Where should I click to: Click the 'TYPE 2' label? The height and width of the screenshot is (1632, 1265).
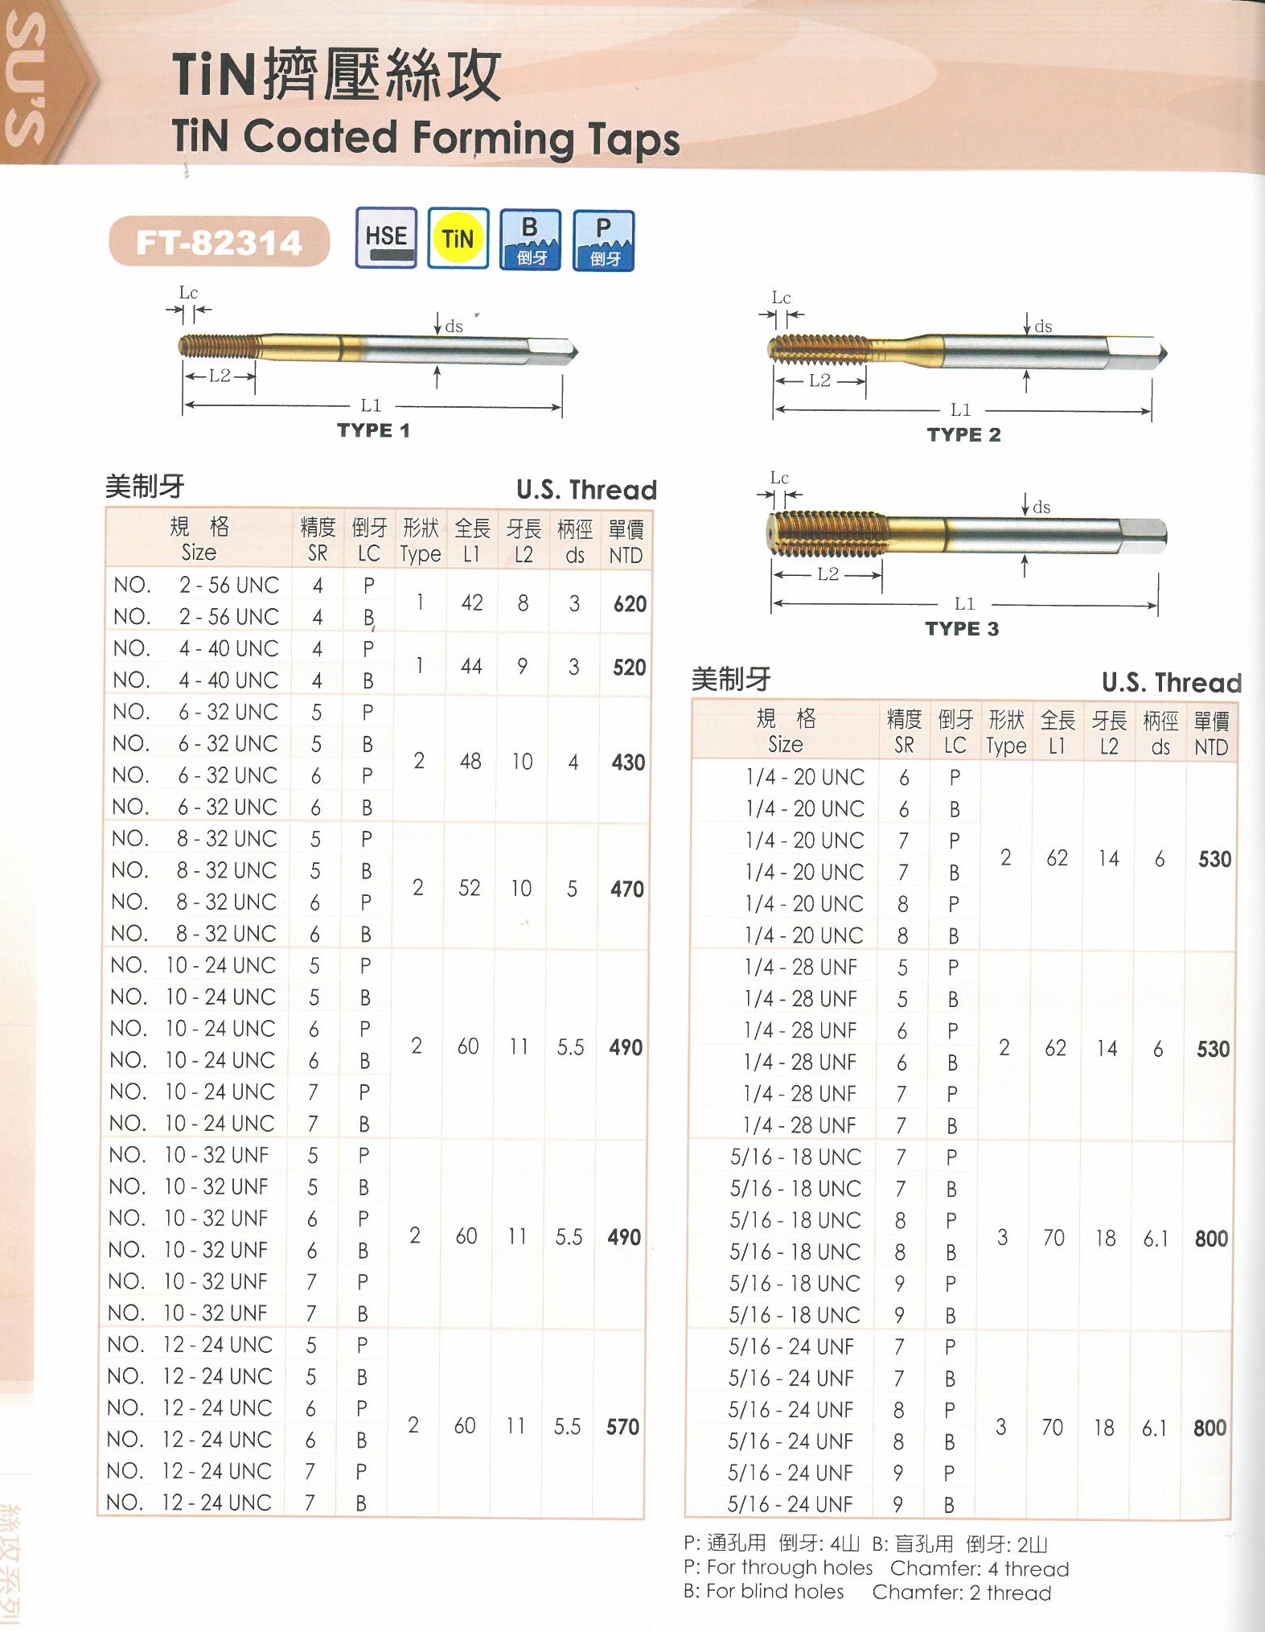pos(963,435)
